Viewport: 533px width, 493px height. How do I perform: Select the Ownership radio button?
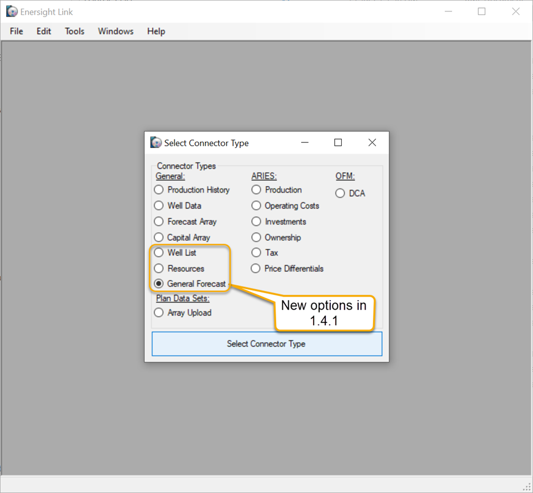256,237
